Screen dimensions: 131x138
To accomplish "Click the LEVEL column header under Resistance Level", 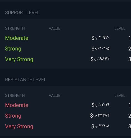I will tap(120, 95).
